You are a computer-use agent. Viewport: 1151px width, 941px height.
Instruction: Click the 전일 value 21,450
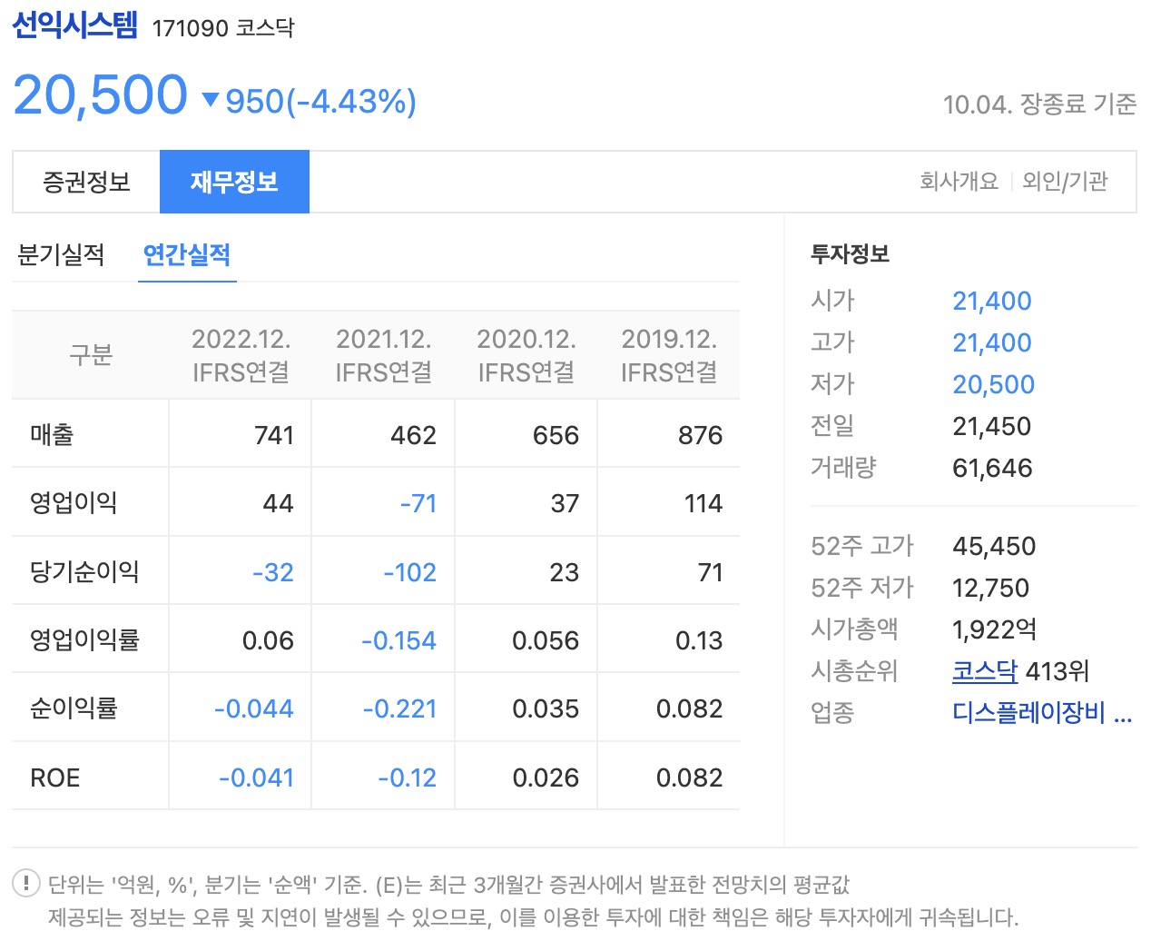[992, 426]
